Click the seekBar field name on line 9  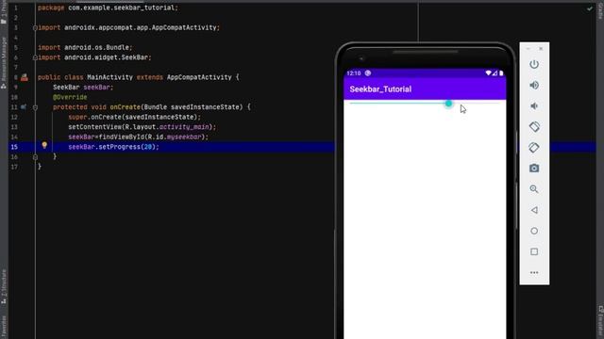click(96, 88)
